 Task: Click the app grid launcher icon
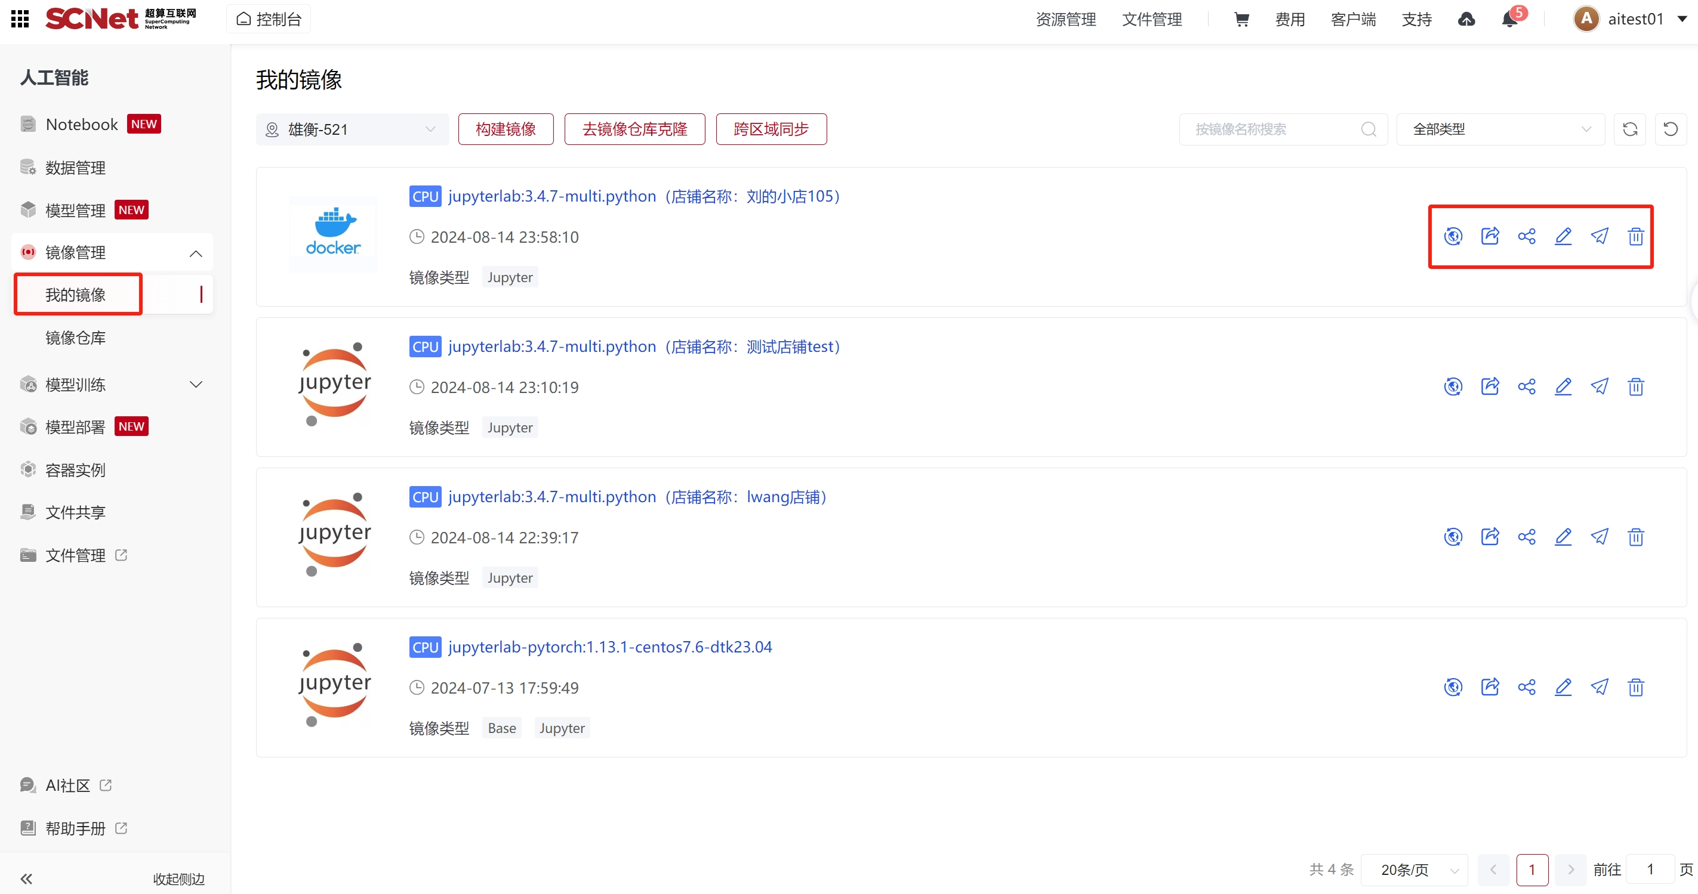coord(20,19)
